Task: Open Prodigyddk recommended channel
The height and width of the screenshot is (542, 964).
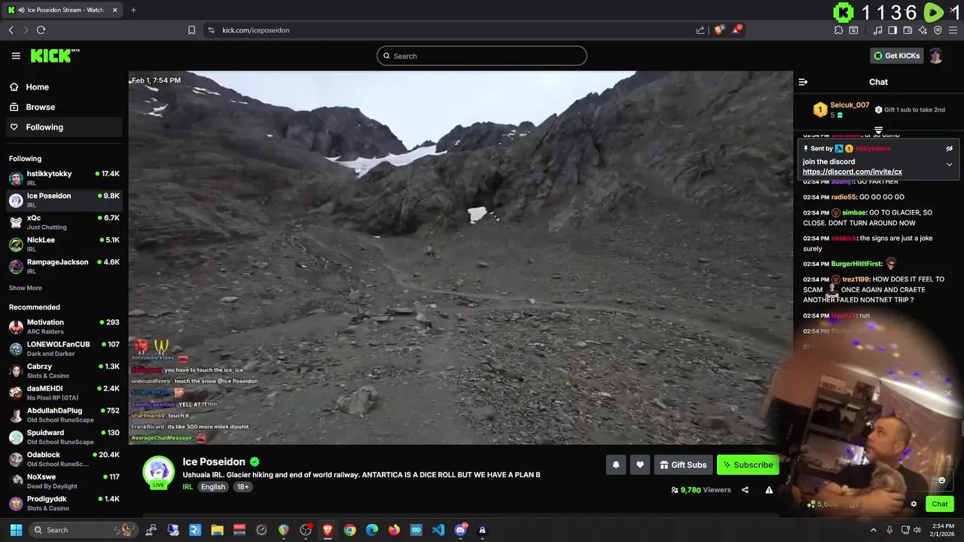Action: tap(63, 503)
